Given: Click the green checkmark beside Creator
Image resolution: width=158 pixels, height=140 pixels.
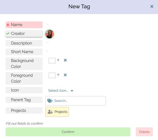Looking at the screenshot, I should [8, 34].
